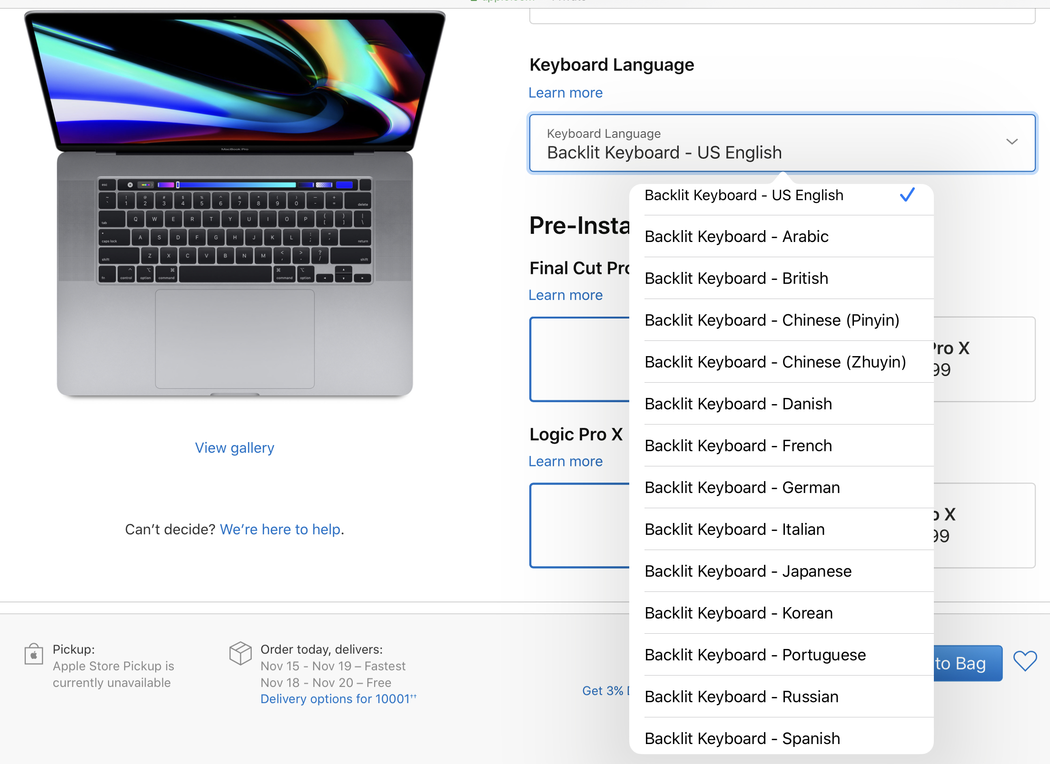The height and width of the screenshot is (764, 1050).
Task: Select the Logic Pro X paid option card
Action: 984,525
